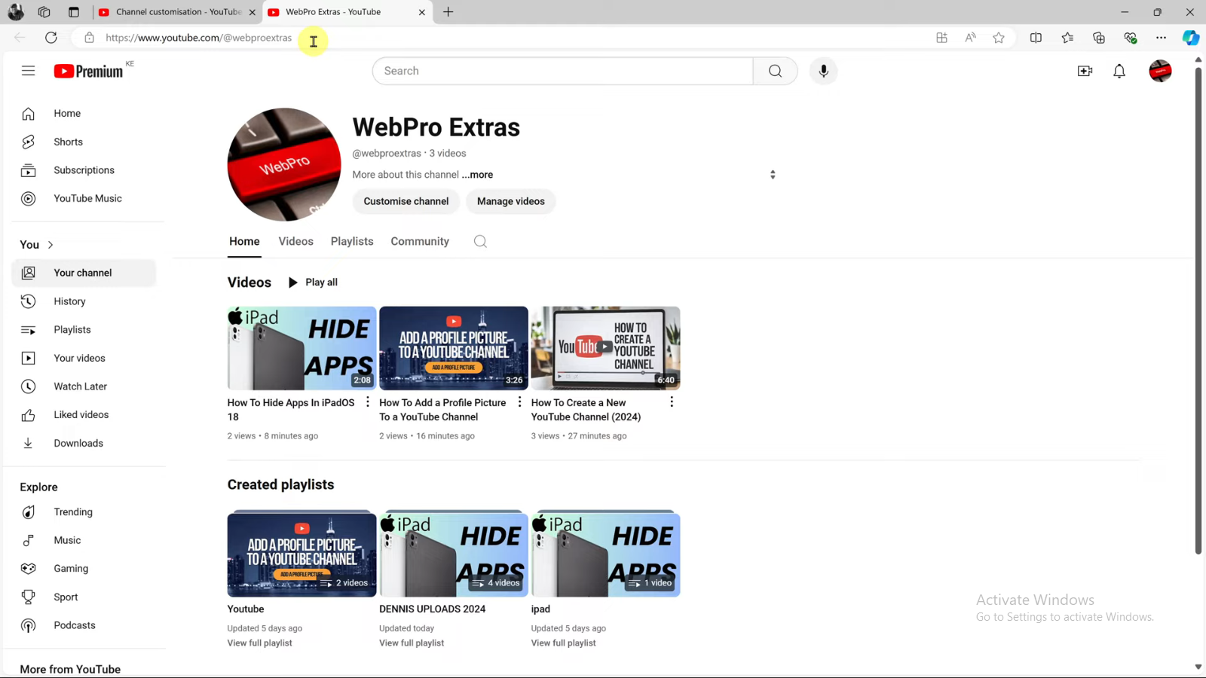
Task: Open History in sidebar
Action: [84, 301]
